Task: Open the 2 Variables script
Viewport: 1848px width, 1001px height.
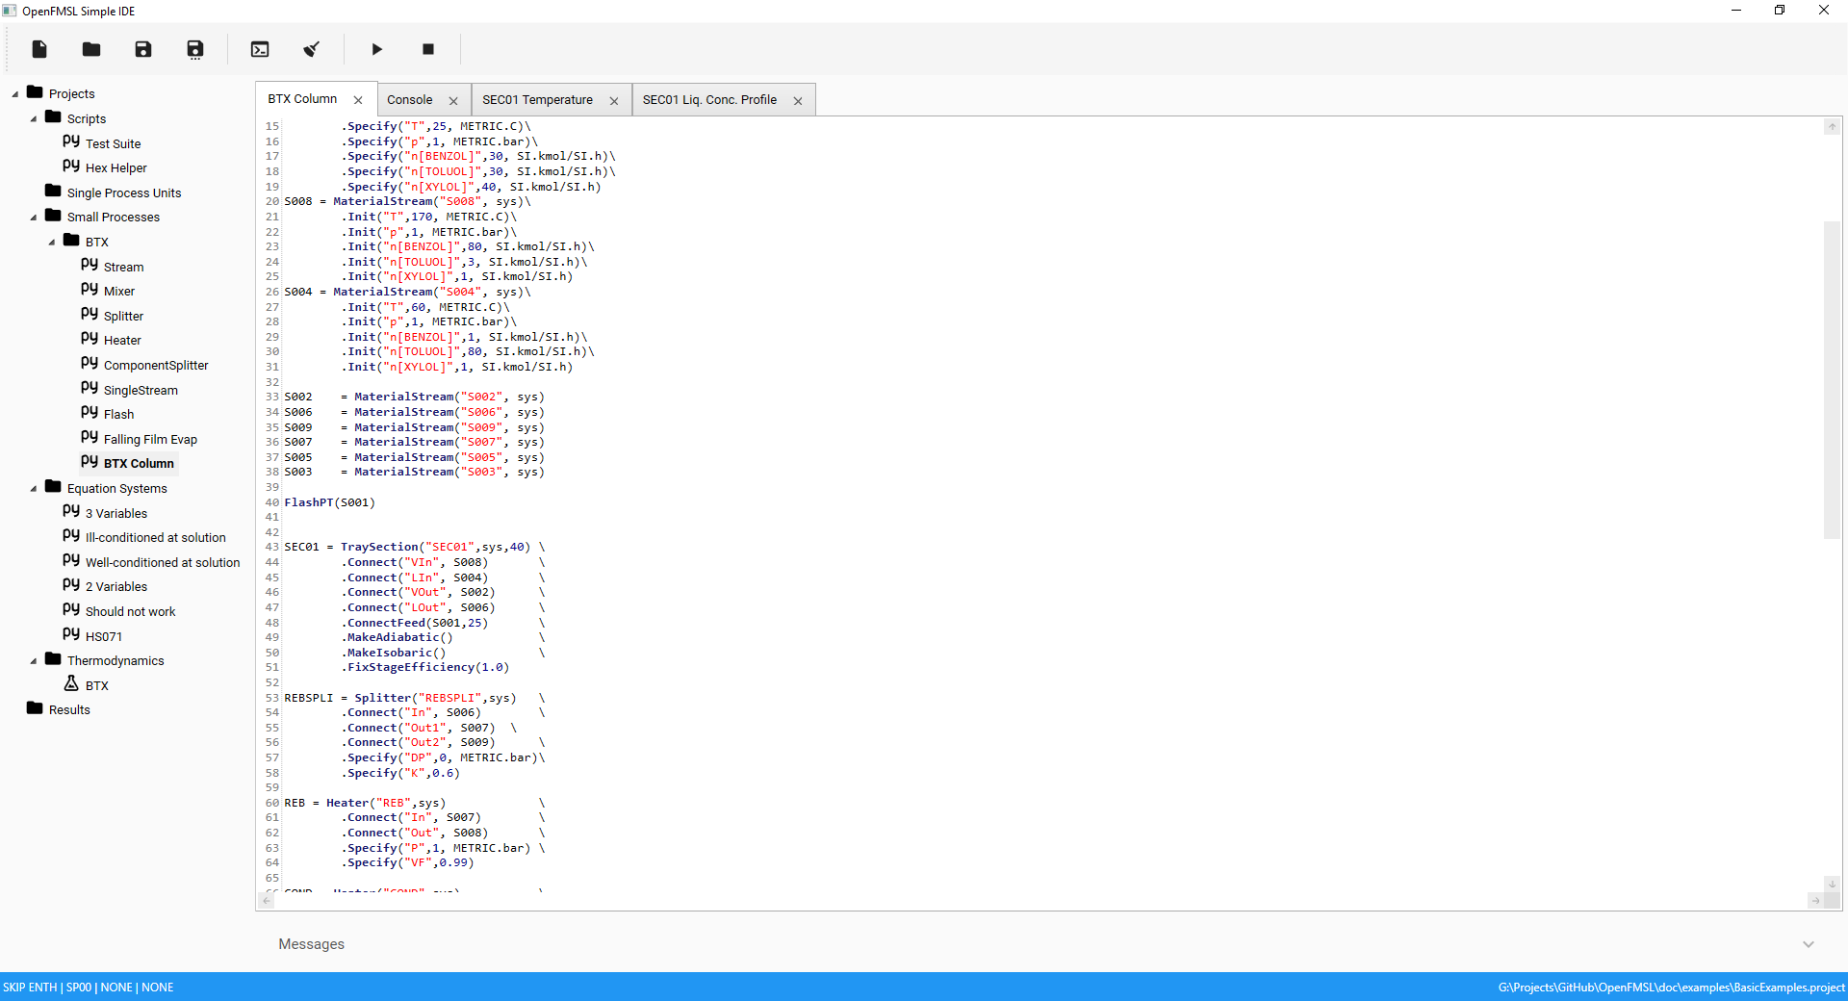Action: pos(116,587)
